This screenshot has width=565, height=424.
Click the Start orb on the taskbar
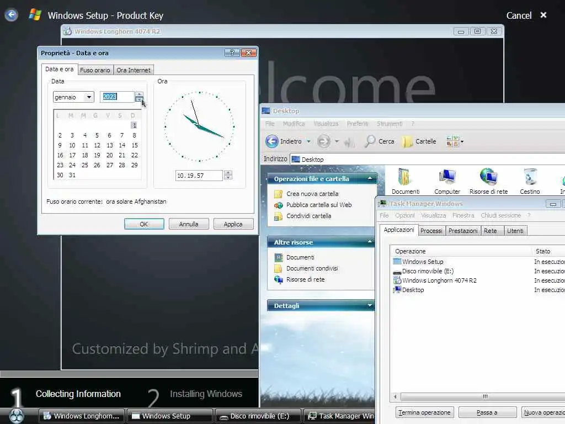pos(16,416)
